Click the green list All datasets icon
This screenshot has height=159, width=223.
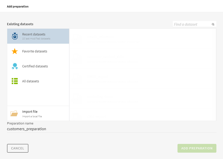tap(15, 81)
